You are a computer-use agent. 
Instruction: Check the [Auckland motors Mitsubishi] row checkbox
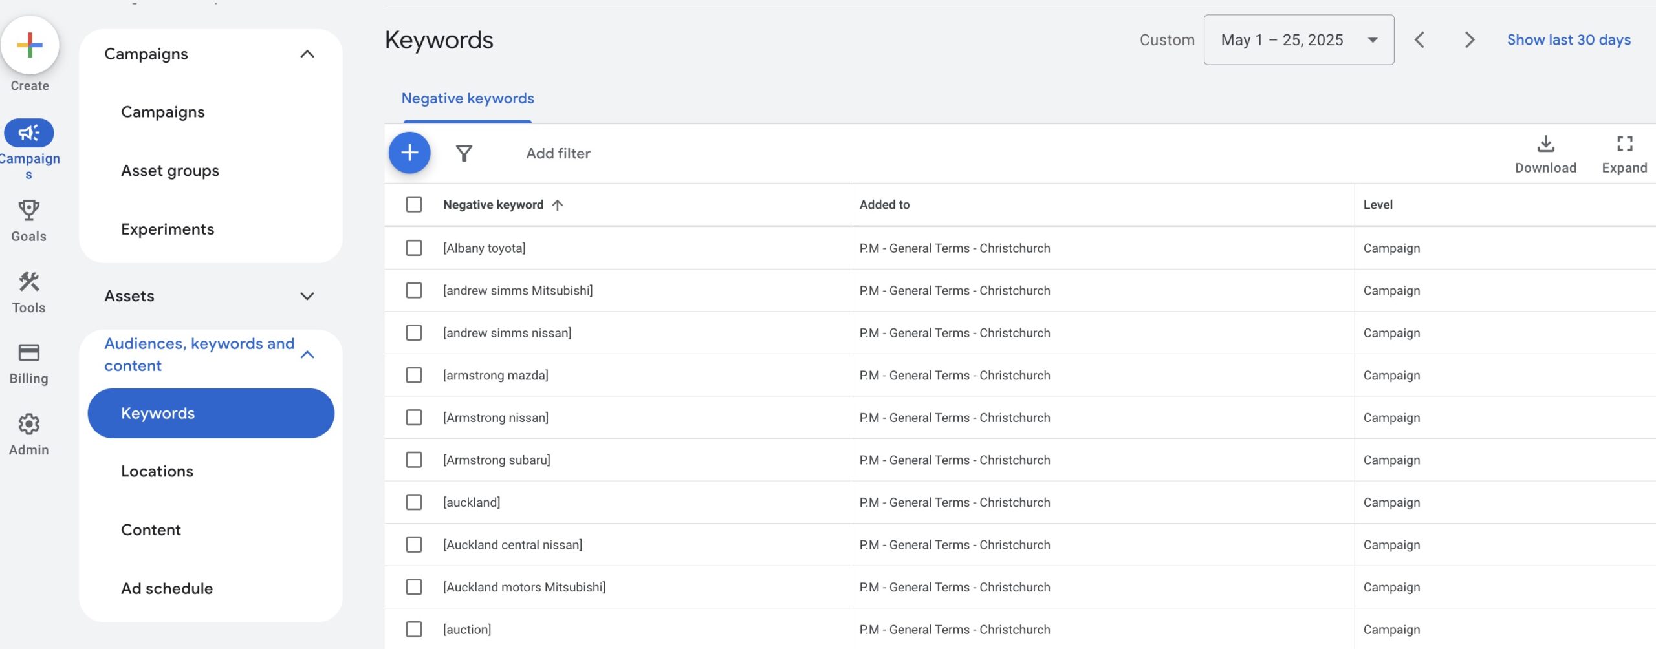coord(414,587)
